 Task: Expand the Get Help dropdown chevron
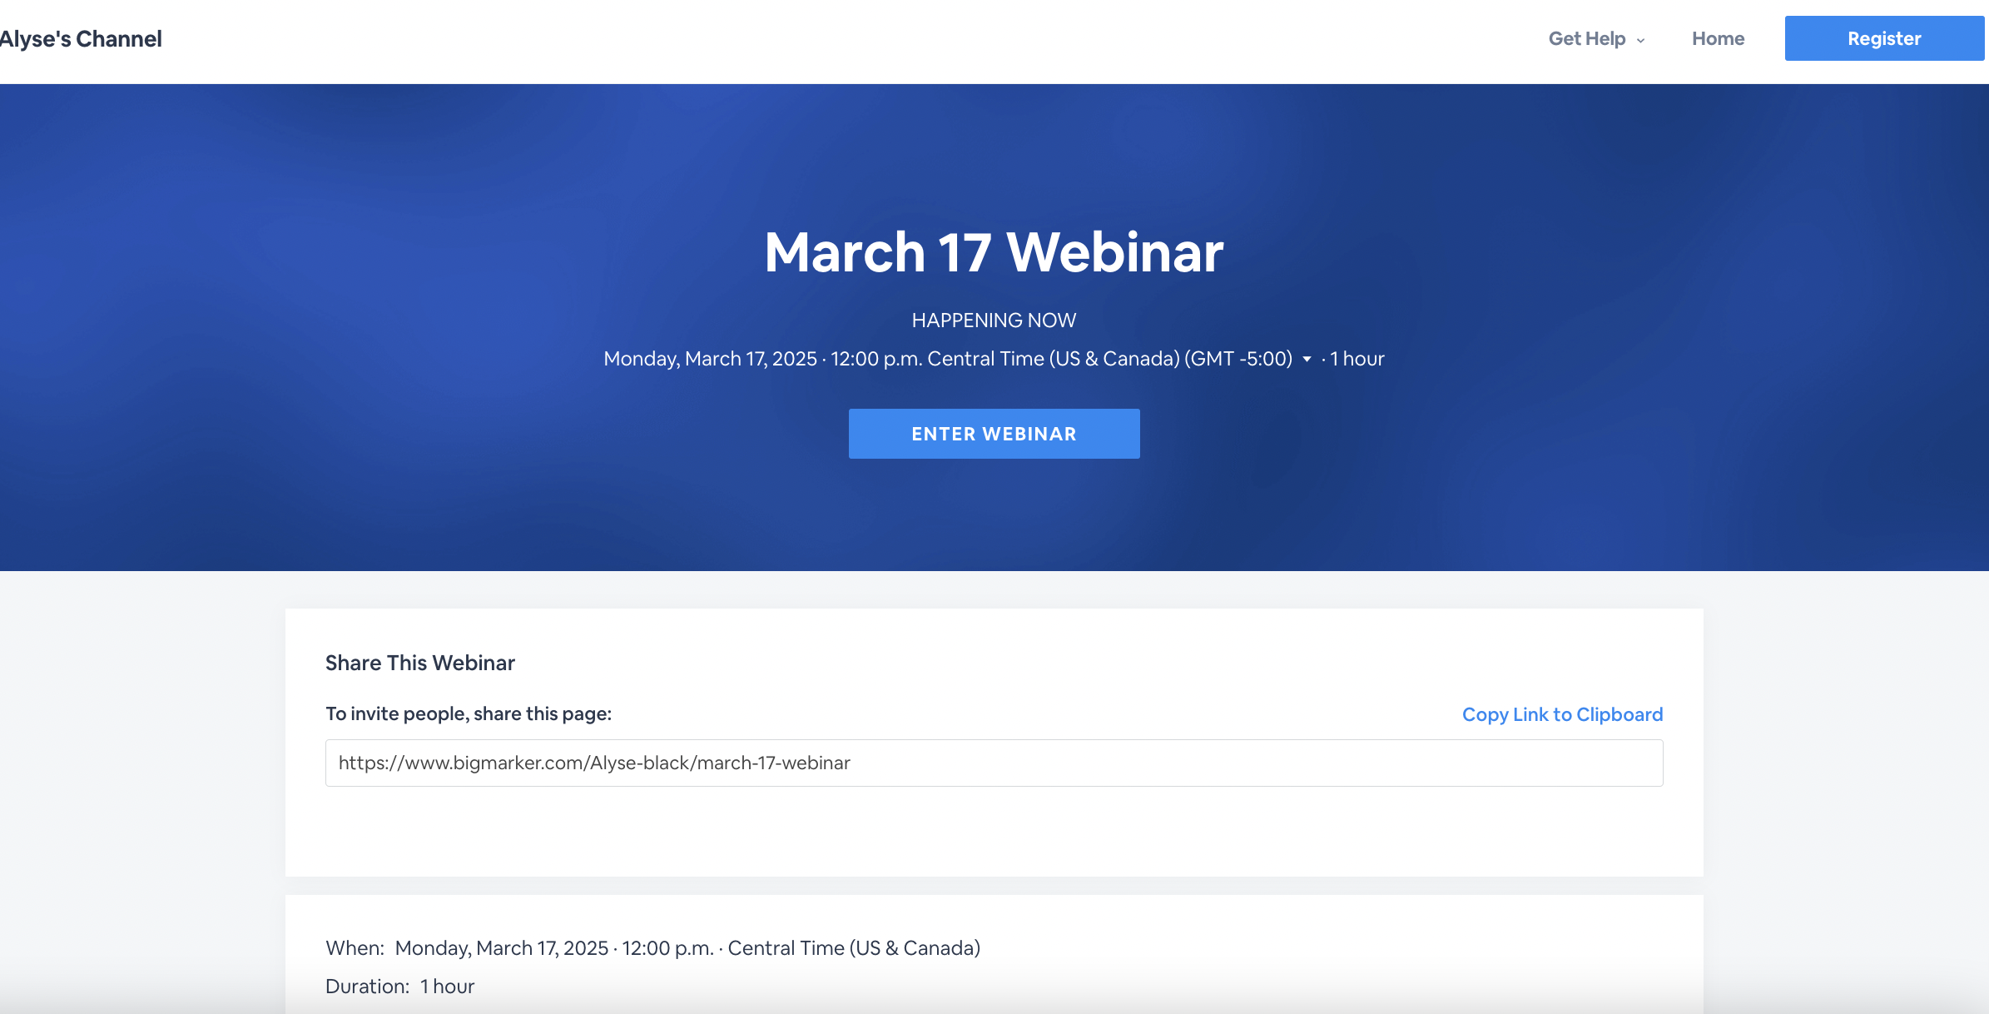point(1640,39)
